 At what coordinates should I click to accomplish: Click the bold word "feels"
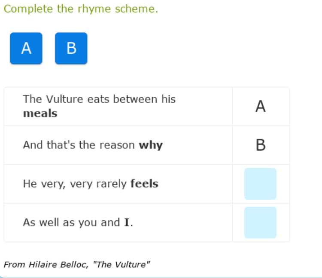point(144,184)
